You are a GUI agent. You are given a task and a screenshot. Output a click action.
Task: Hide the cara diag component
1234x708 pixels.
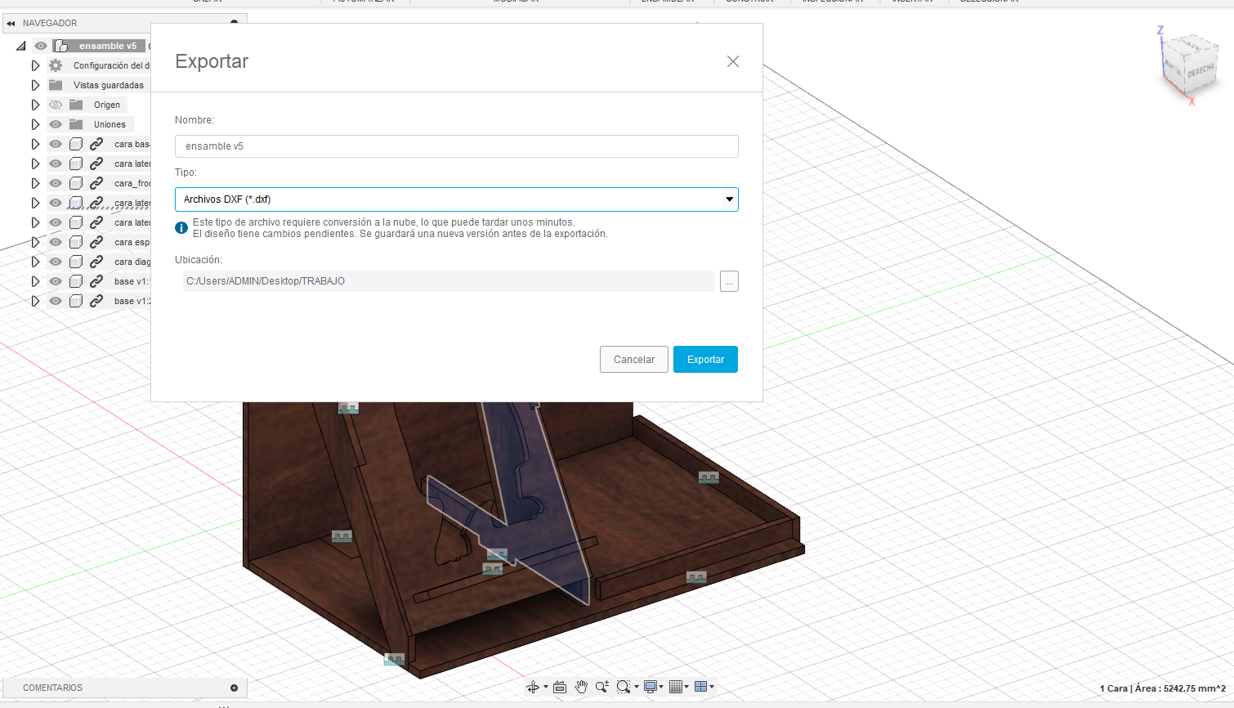(x=56, y=262)
